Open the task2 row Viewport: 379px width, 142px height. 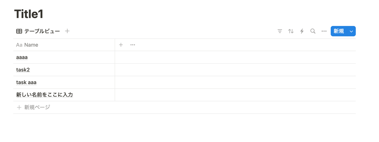(x=23, y=70)
